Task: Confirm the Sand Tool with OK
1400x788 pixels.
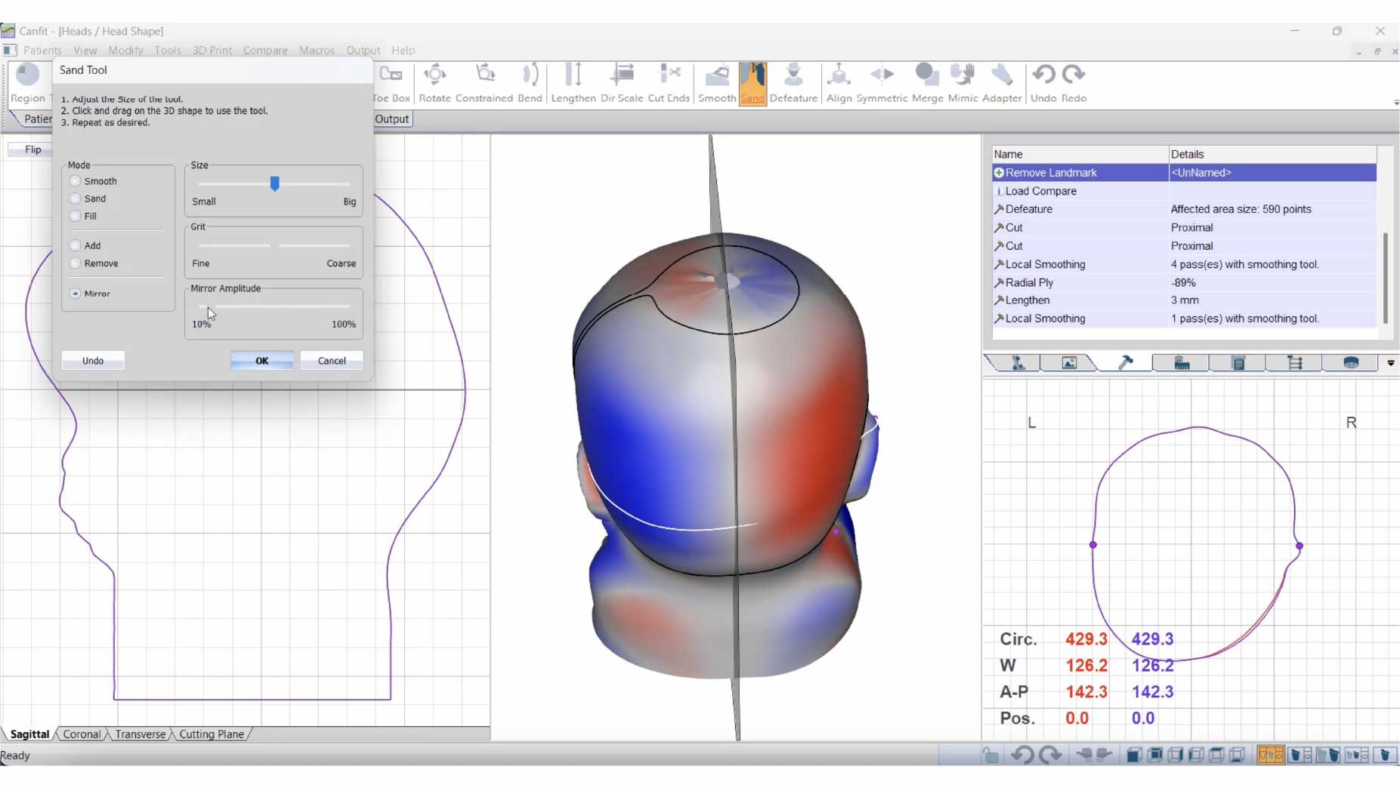Action: click(x=261, y=360)
